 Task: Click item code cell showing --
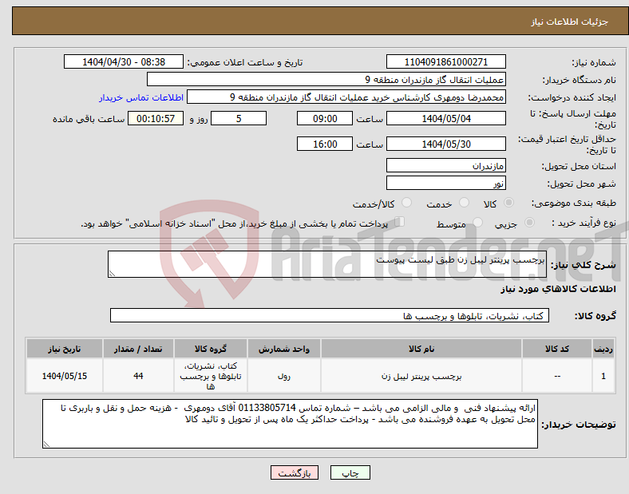click(557, 376)
